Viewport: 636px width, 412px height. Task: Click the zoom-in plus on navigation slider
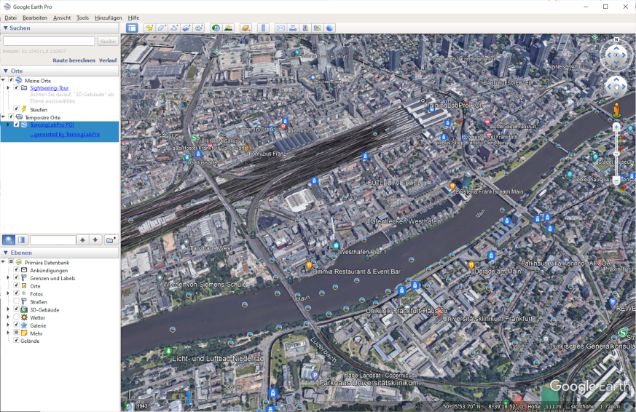tap(616, 127)
